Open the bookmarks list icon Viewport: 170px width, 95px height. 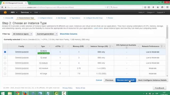click(149, 7)
